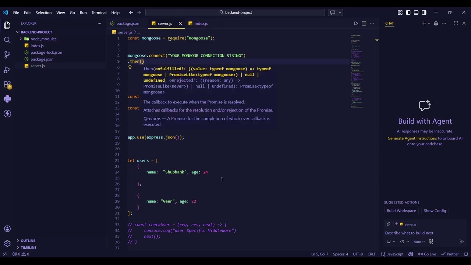Open the Extensions view with warning badge
Screen dimensions: 471x265
[7, 85]
